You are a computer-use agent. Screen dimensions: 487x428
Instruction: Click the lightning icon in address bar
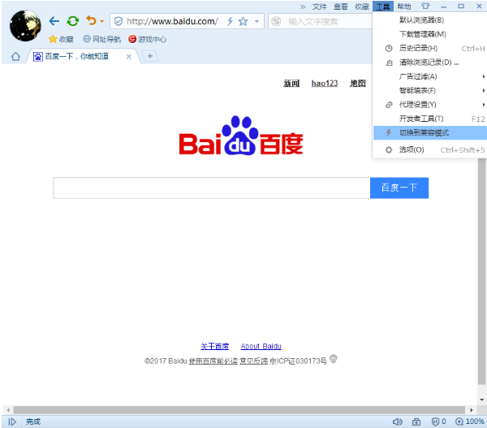(x=230, y=21)
